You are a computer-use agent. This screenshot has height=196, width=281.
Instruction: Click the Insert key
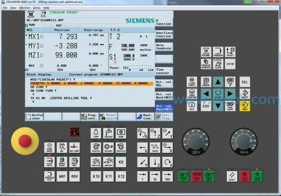[x=245, y=94]
